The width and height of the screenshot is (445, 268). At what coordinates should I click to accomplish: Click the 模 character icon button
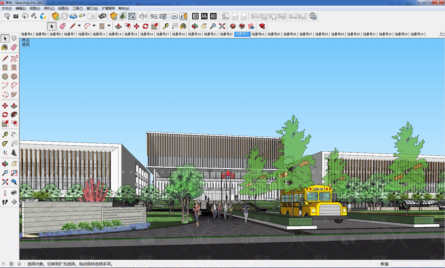click(x=213, y=16)
